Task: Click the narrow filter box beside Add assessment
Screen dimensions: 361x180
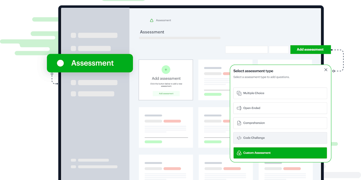Action: [x=279, y=50]
